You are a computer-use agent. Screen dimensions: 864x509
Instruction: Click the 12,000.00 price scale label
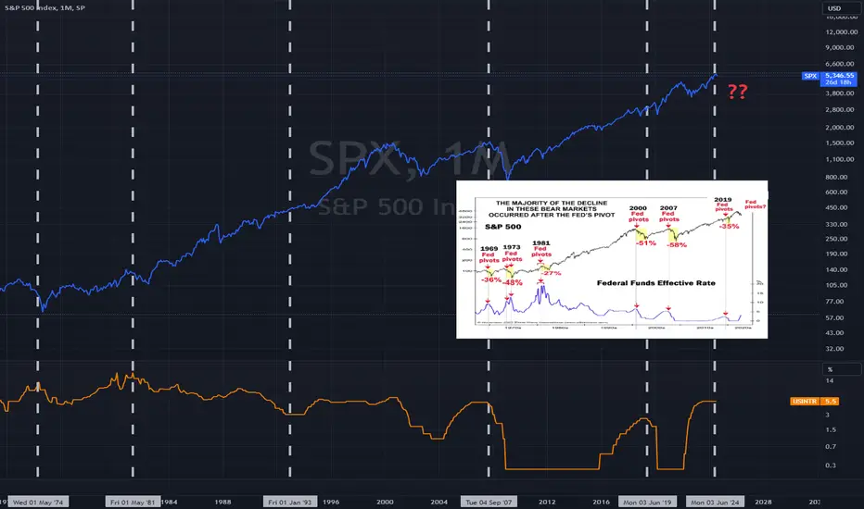tap(842, 31)
